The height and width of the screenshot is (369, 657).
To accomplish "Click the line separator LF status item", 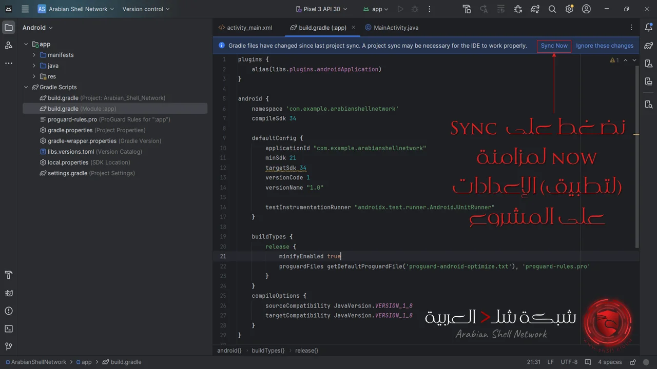I will click(550, 362).
